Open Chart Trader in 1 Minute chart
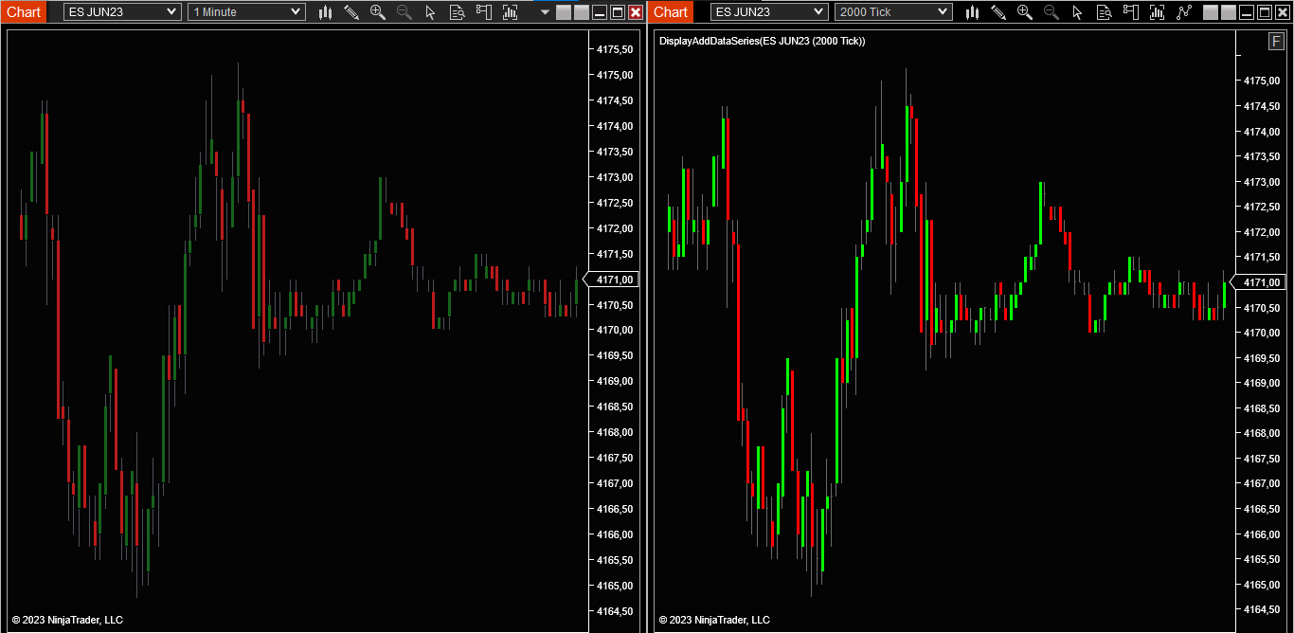The image size is (1294, 633). [484, 12]
